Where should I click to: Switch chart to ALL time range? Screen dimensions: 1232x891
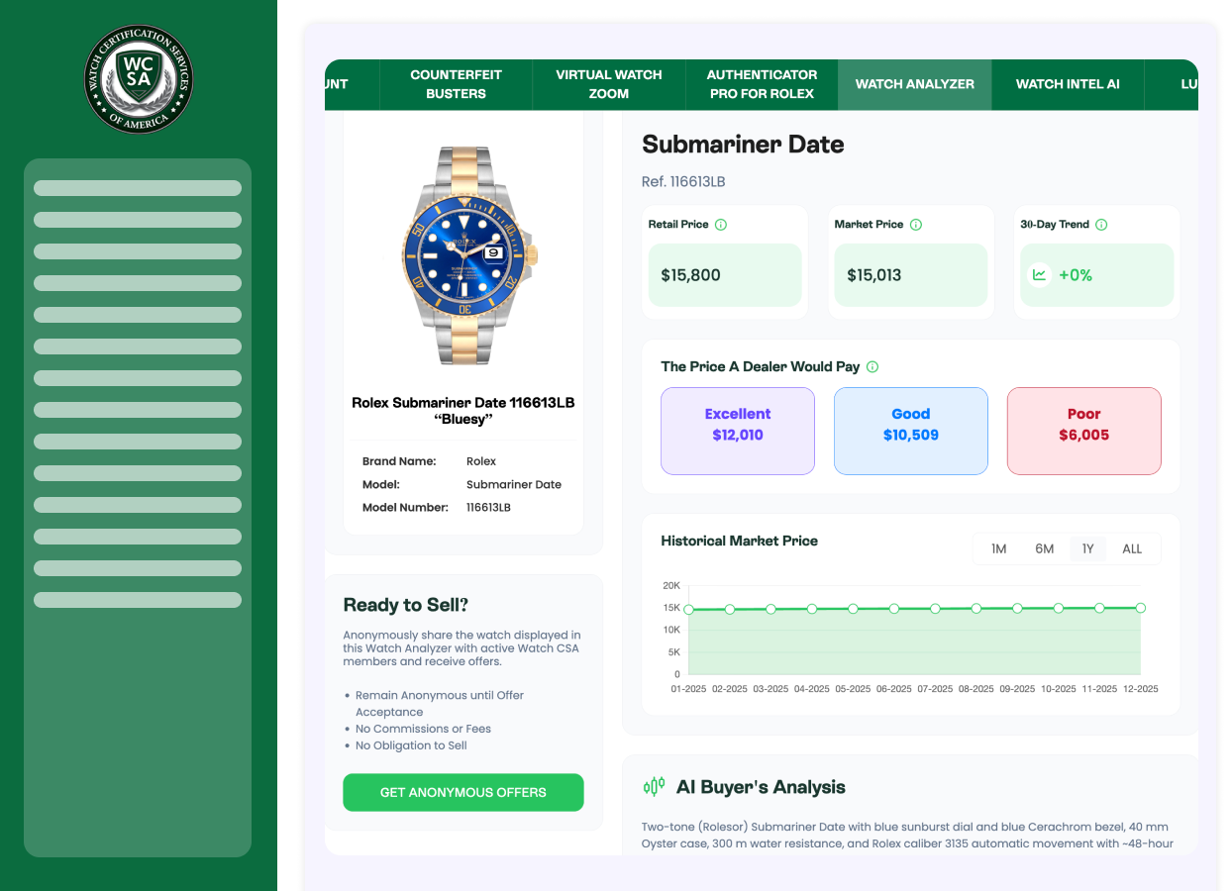[x=1132, y=549]
